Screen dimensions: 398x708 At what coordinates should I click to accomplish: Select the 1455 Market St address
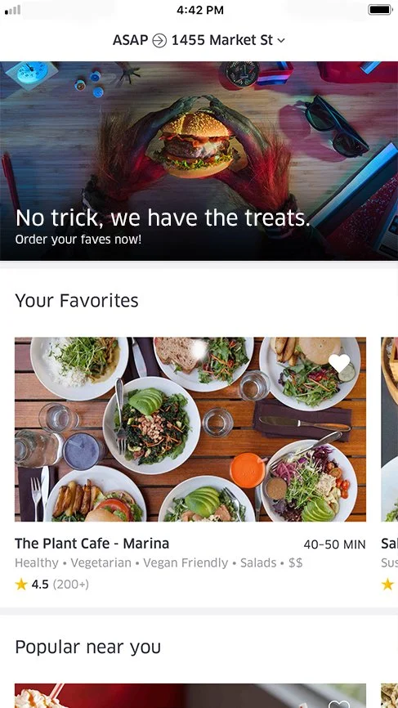pos(222,40)
